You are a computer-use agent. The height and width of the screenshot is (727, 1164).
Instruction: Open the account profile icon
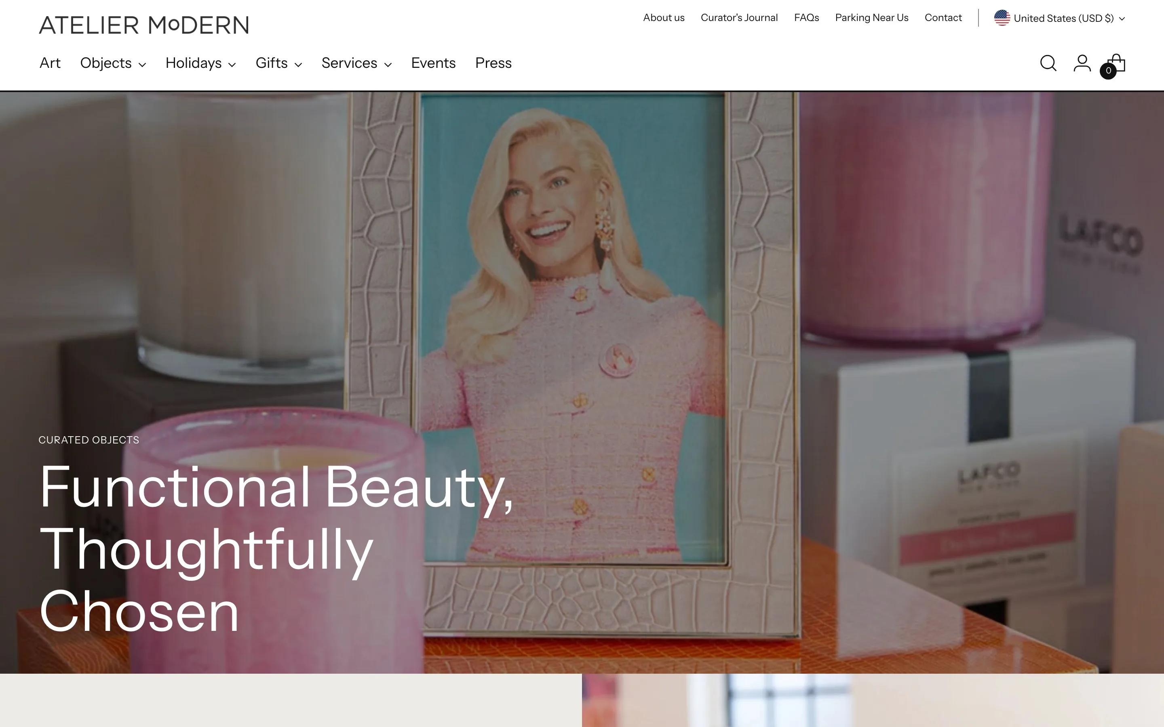[x=1082, y=63]
